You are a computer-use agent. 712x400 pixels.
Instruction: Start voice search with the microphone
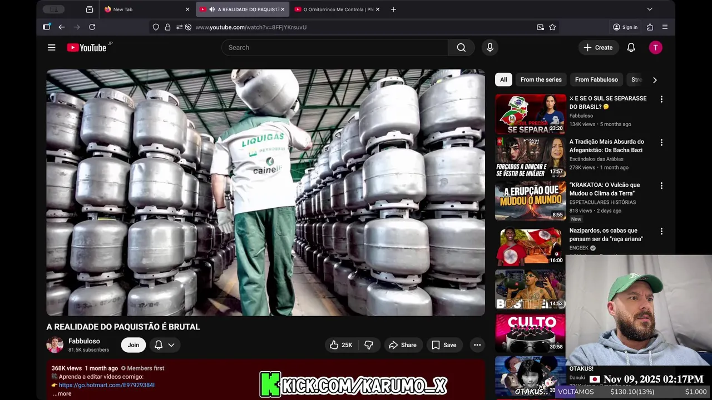click(490, 48)
